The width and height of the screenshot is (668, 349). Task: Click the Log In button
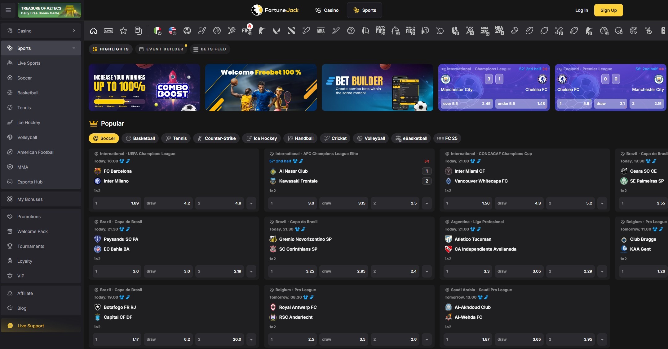tap(582, 10)
